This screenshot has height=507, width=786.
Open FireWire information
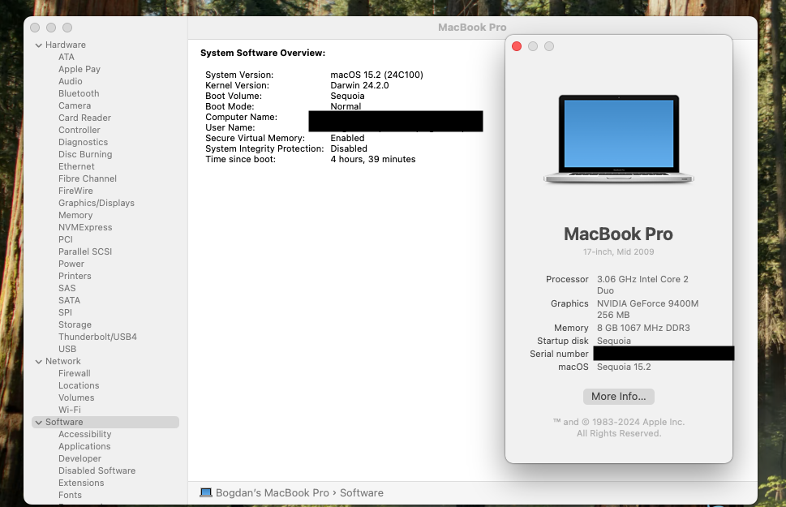point(75,191)
